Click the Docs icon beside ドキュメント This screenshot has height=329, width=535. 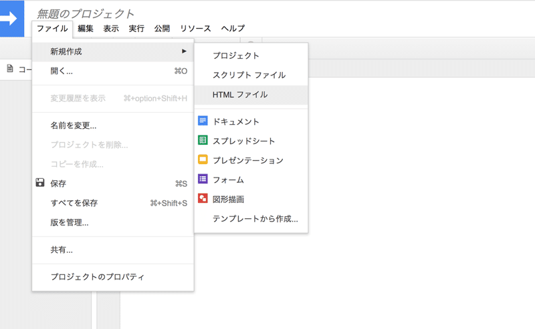point(203,121)
